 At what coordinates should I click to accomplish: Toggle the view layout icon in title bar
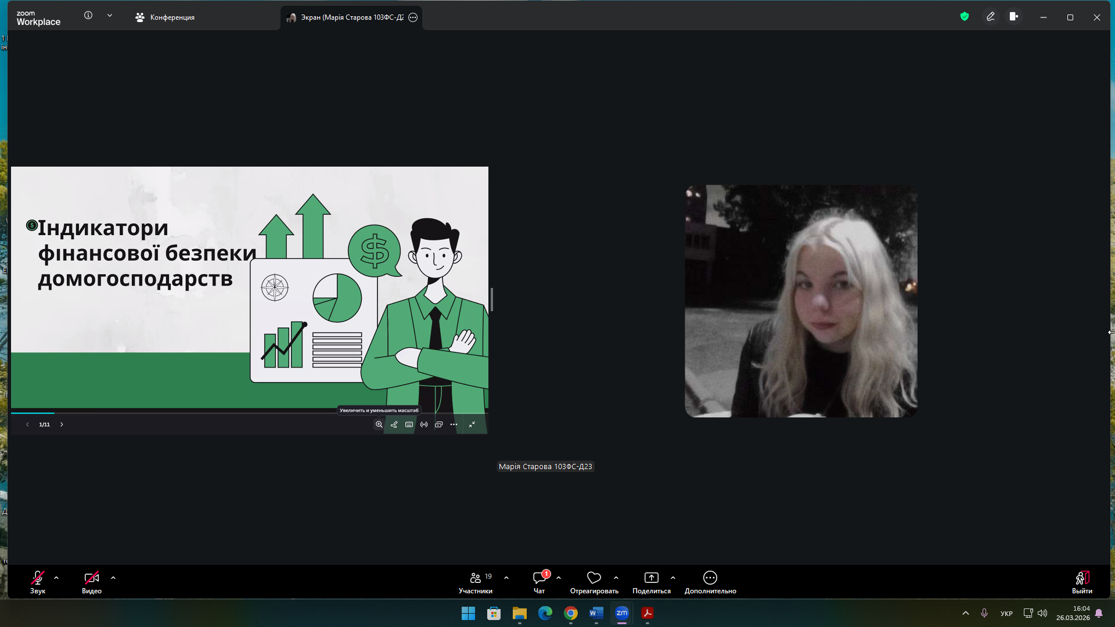click(1014, 17)
